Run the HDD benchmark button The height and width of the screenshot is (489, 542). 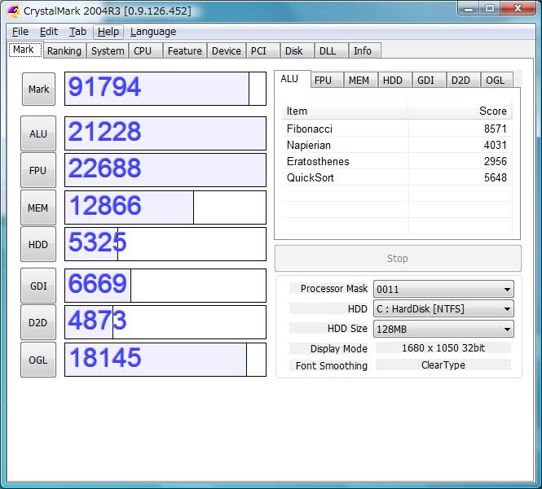[x=38, y=244]
